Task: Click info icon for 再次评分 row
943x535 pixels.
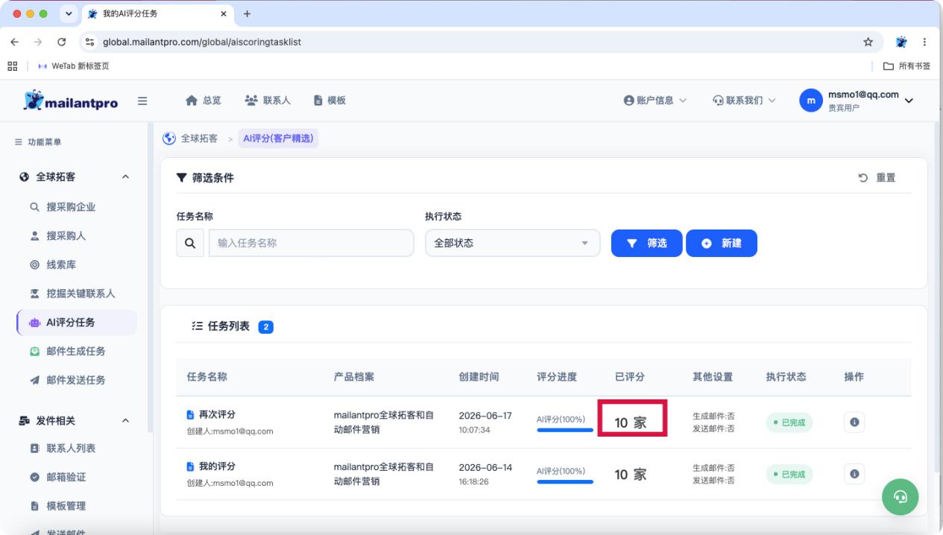Action: tap(854, 422)
